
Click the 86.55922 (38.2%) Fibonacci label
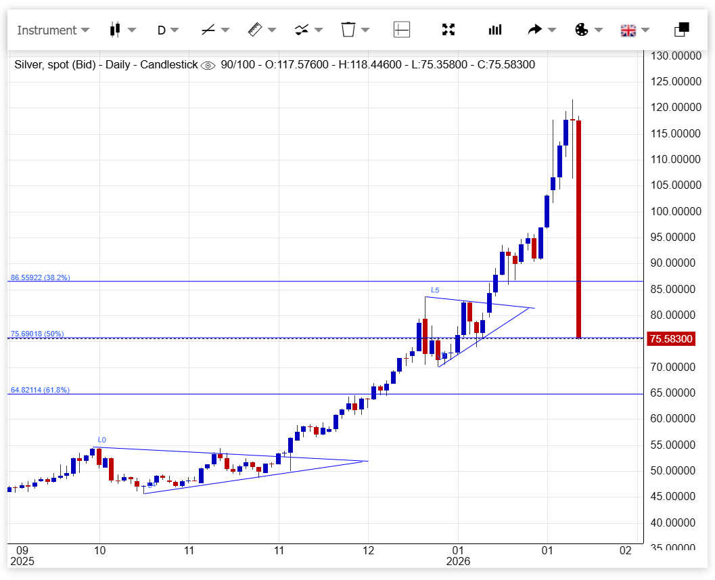tap(40, 277)
